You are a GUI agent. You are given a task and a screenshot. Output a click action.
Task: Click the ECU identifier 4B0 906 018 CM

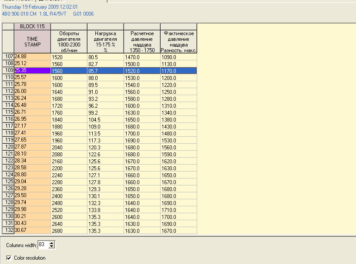click(x=19, y=14)
